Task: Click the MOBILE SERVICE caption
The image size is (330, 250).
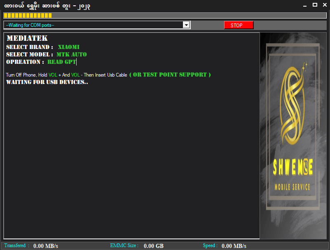Action: [x=293, y=187]
